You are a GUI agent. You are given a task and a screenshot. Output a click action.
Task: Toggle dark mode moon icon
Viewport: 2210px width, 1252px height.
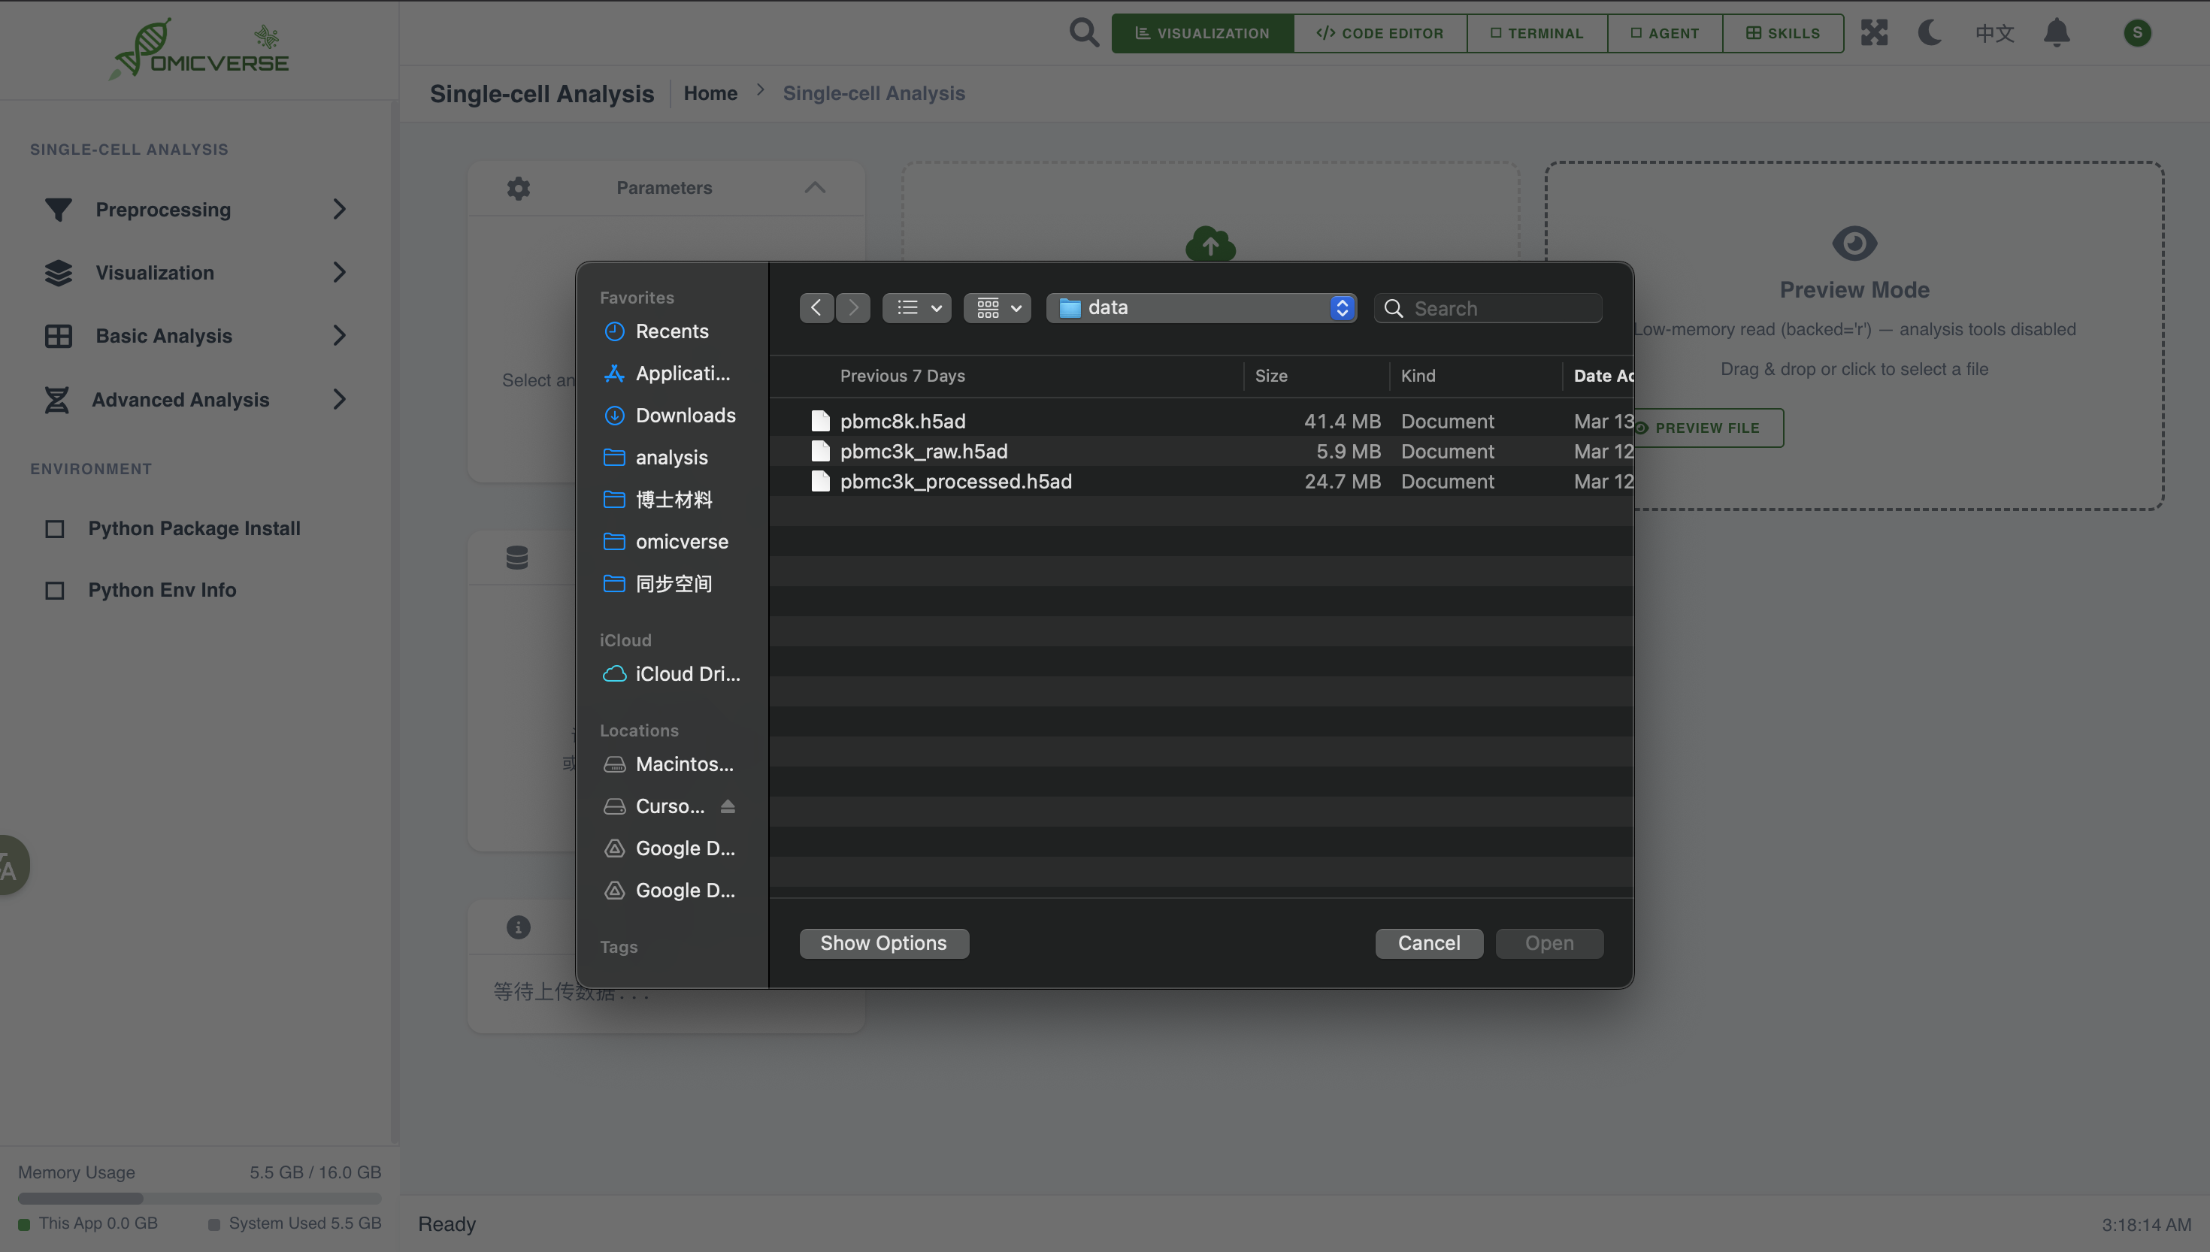coord(1930,32)
